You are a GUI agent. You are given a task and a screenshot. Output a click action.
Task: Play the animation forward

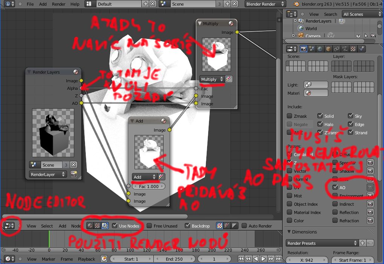(263, 259)
